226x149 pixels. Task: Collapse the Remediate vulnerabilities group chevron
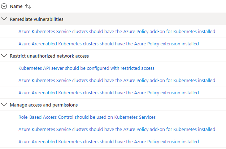pyautogui.click(x=4, y=19)
